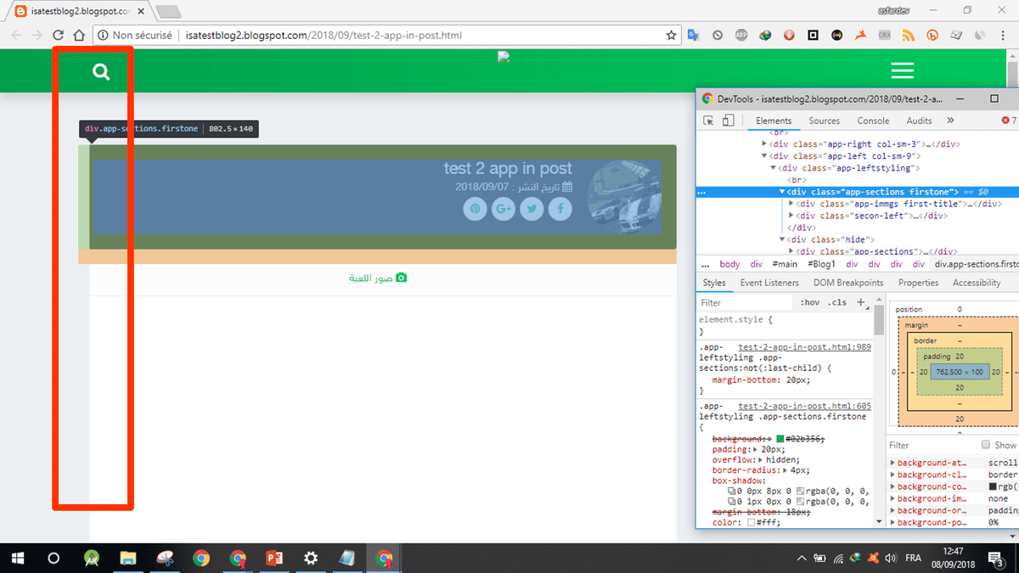Toggle the DevTools device toolbar
The width and height of the screenshot is (1019, 573).
728,121
